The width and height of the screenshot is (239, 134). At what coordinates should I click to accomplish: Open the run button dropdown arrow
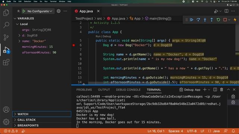(220, 11)
